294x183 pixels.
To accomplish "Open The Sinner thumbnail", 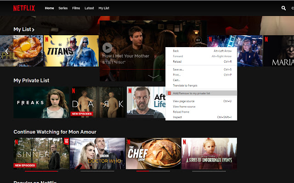I will pyautogui.click(x=41, y=153).
